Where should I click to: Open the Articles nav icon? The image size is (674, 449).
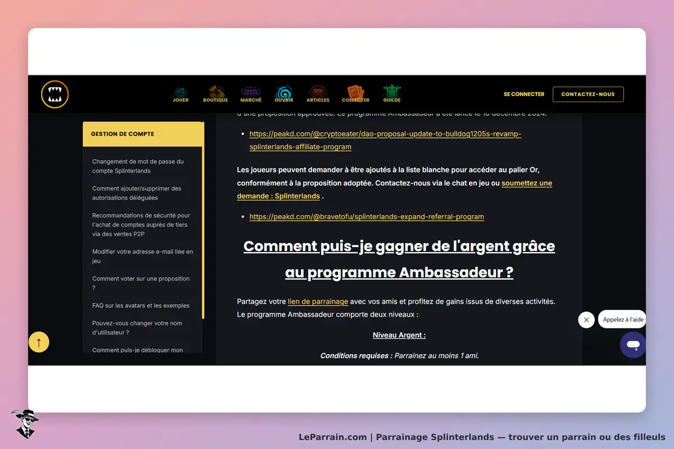[318, 94]
